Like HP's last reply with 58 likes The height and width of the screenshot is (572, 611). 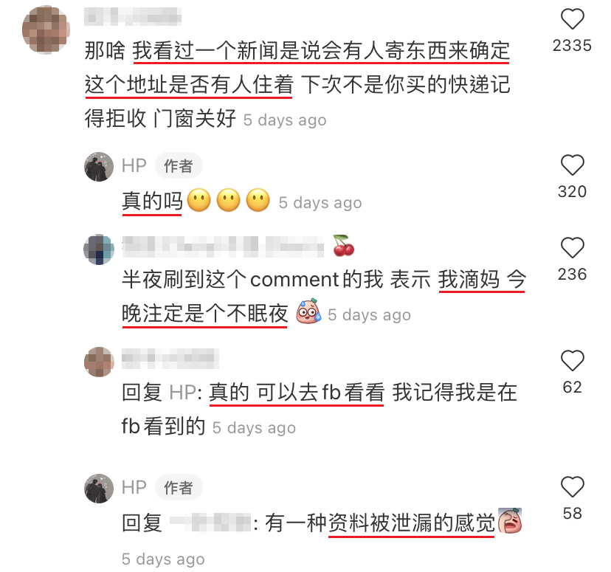click(x=572, y=486)
